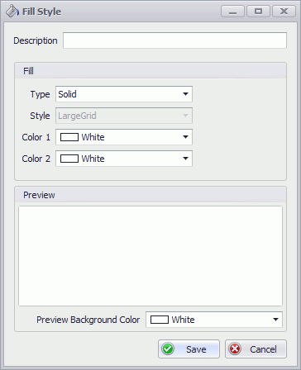Click the Solid value in Type box
The height and width of the screenshot is (370, 301).
67,94
